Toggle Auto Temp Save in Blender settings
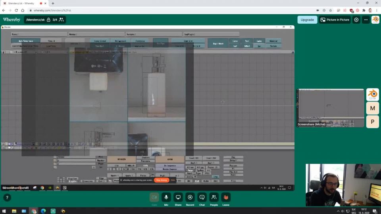 pos(25,41)
